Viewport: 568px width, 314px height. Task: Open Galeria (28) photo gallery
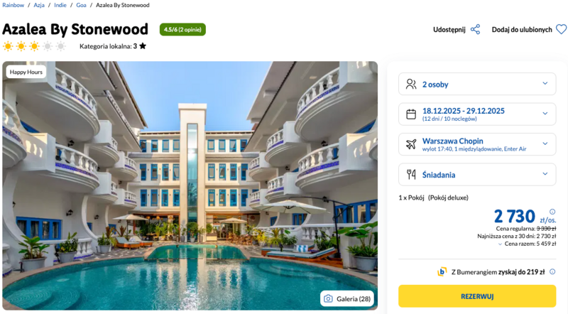point(349,299)
